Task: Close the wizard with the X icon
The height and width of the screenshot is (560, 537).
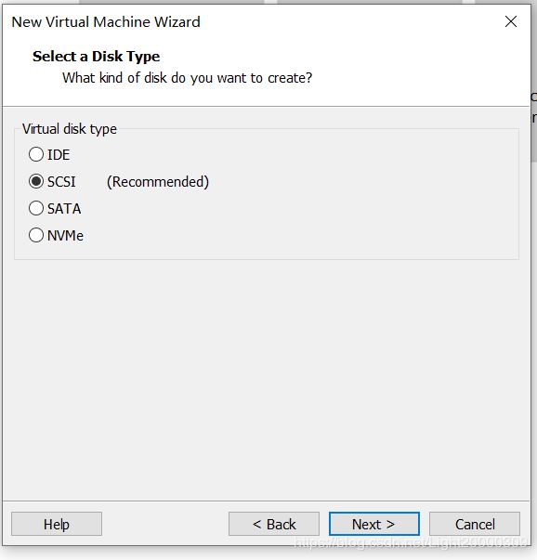Action: 511,21
